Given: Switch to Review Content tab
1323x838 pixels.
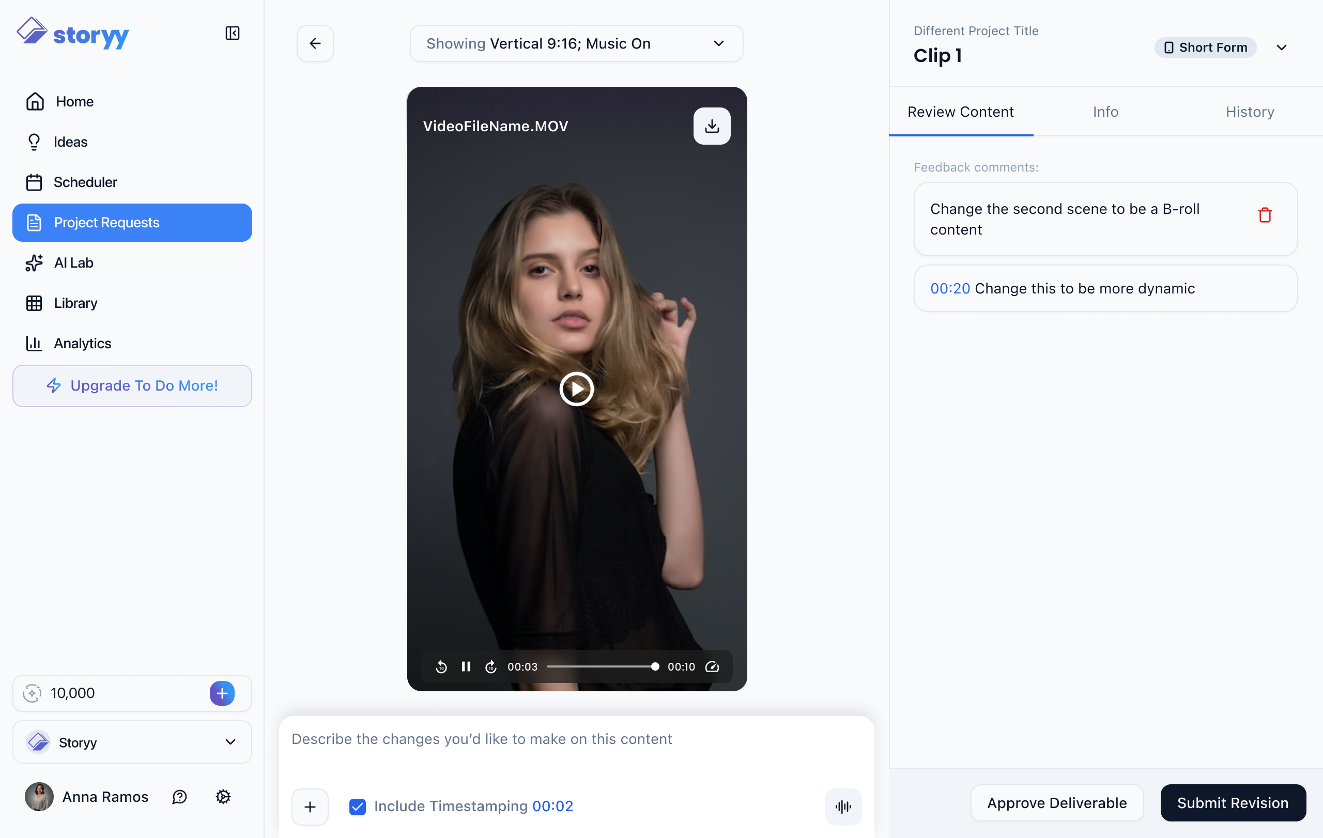Looking at the screenshot, I should (x=960, y=112).
